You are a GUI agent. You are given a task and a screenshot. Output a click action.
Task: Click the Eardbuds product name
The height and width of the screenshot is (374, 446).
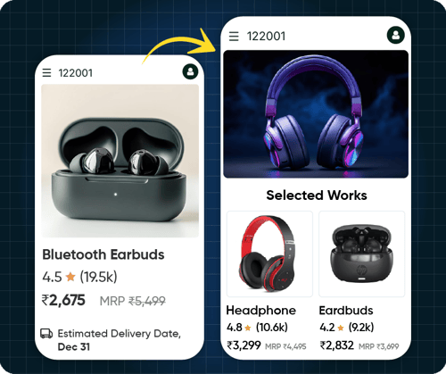click(x=346, y=311)
